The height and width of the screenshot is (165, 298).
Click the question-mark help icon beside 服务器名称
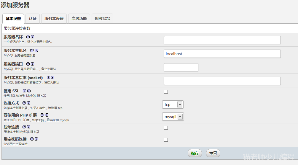coord(28,37)
